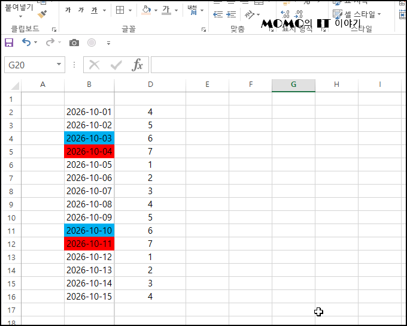
Task: Select cell containing 2026-10-13
Action: click(x=89, y=270)
